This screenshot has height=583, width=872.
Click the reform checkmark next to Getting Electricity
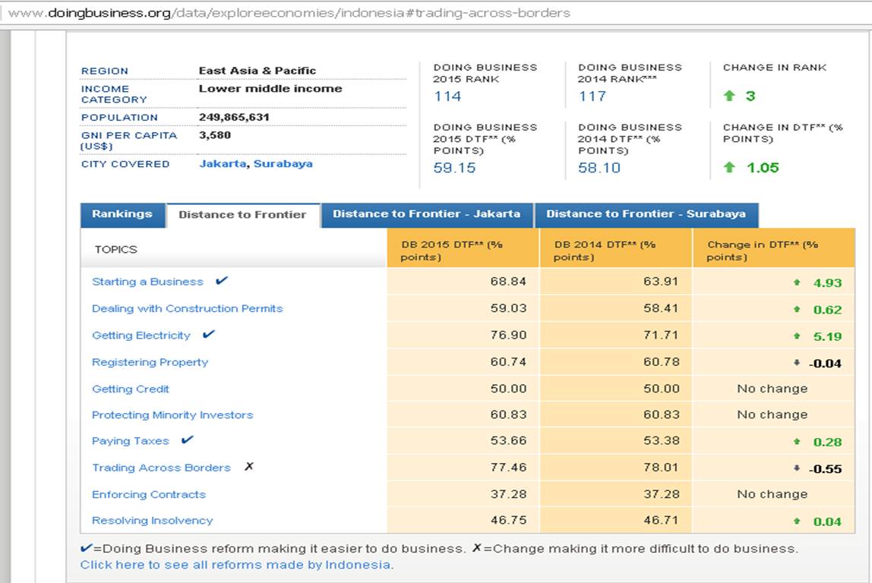tap(209, 335)
